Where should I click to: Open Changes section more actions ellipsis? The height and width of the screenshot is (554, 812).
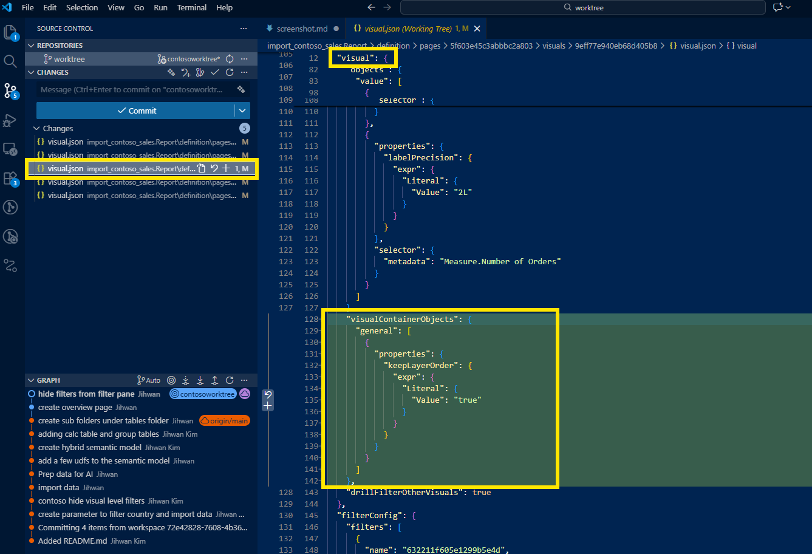tap(244, 72)
